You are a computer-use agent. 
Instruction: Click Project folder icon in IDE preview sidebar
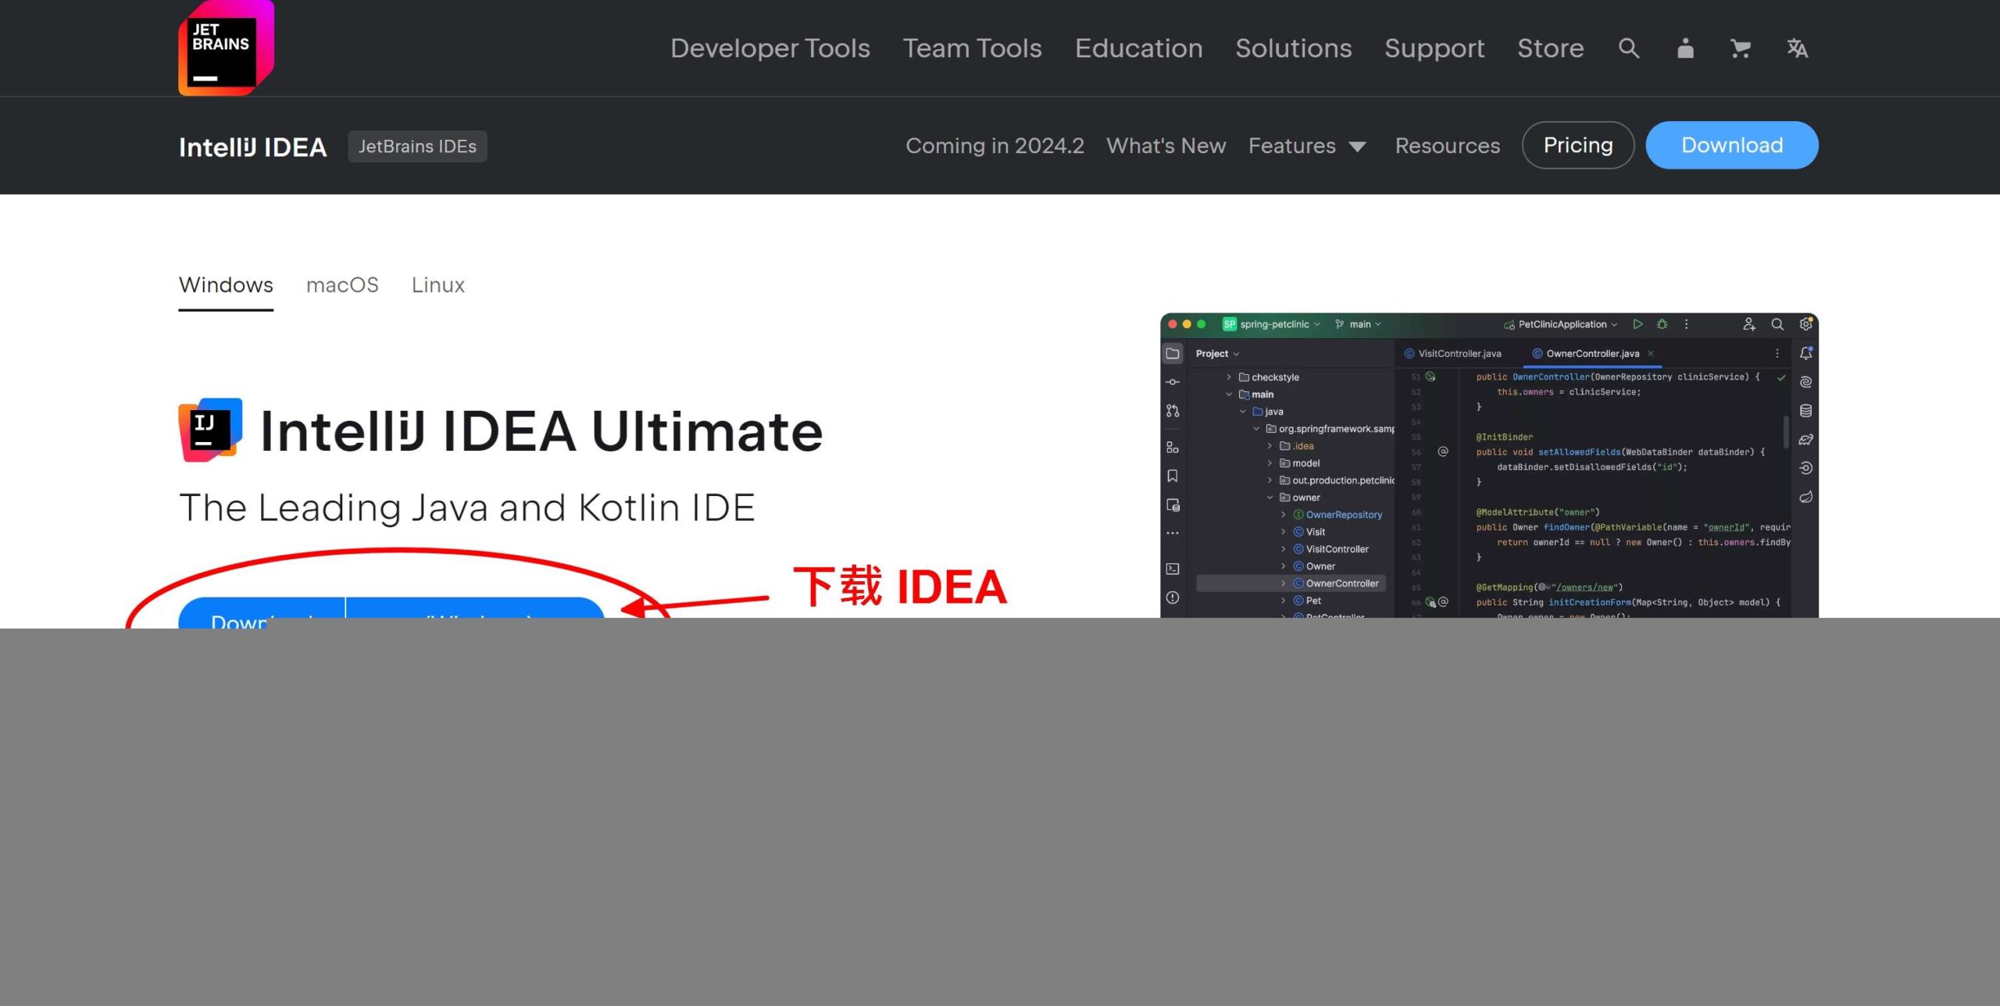tap(1173, 354)
